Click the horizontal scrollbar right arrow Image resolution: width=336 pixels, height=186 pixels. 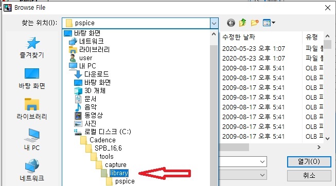click(x=319, y=147)
